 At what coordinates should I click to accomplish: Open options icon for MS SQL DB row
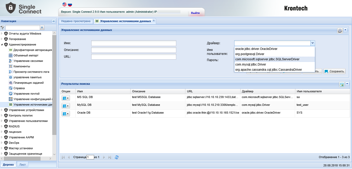click(66, 98)
